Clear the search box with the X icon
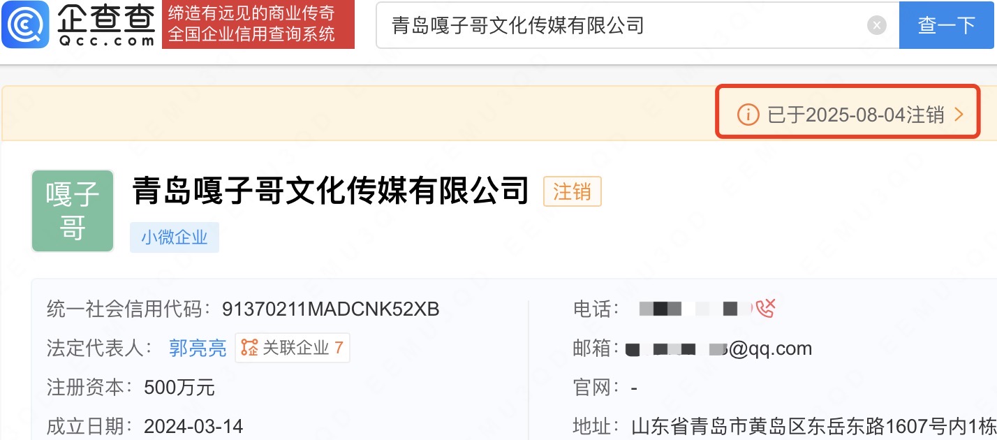Screen dimensions: 997x440 pyautogui.click(x=877, y=26)
